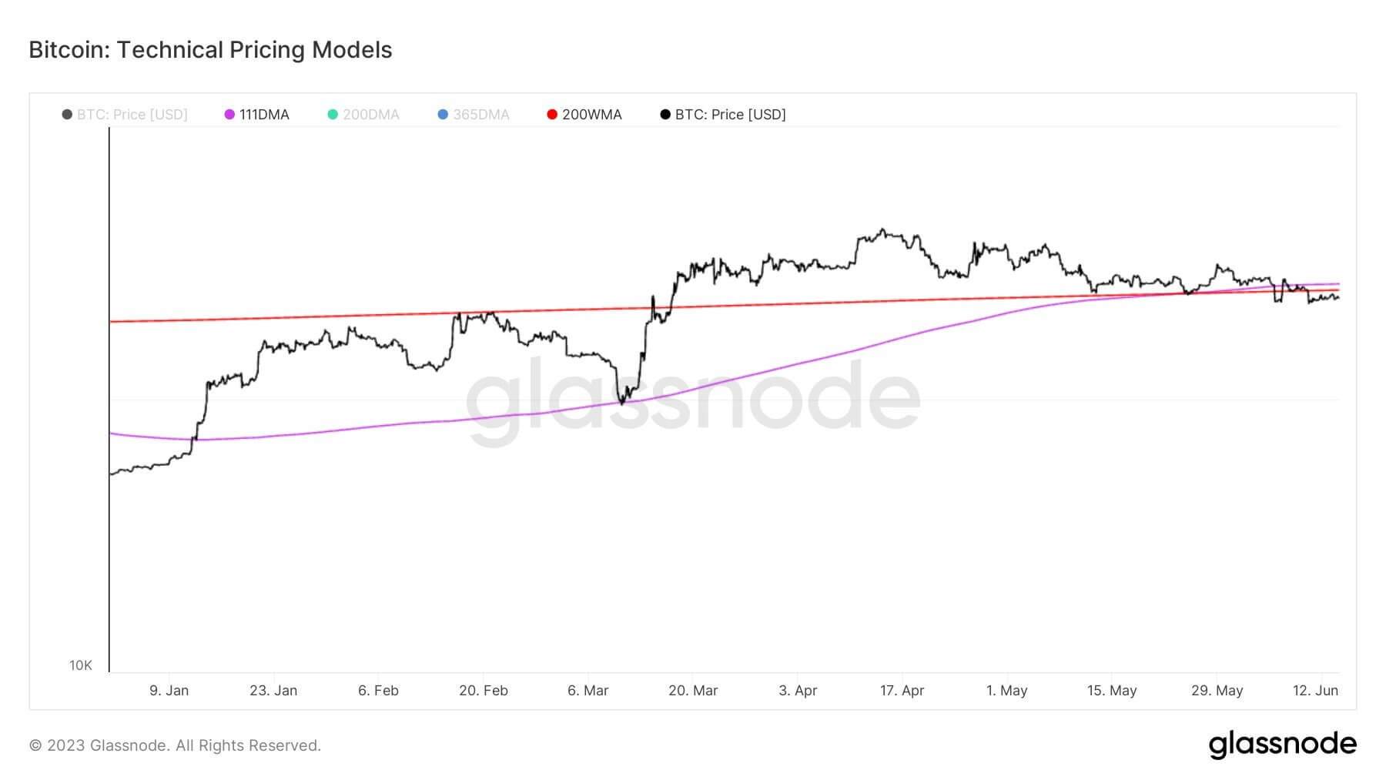Show the hidden 200DMA series label

point(371,115)
